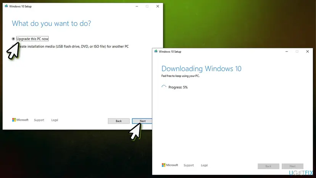Click the 'Create installation media' option text

[74, 47]
